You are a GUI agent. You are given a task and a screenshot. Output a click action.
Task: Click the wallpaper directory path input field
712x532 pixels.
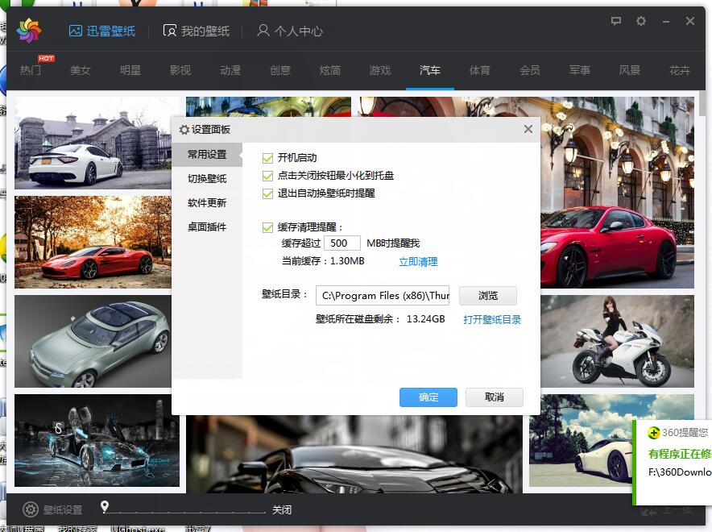click(383, 296)
